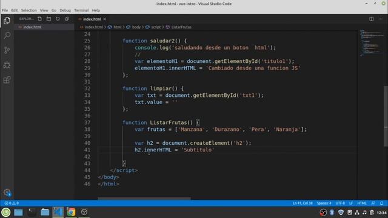Viewport: 388px width, 218px height.
Task: Split the editor to the right
Action: (x=372, y=19)
